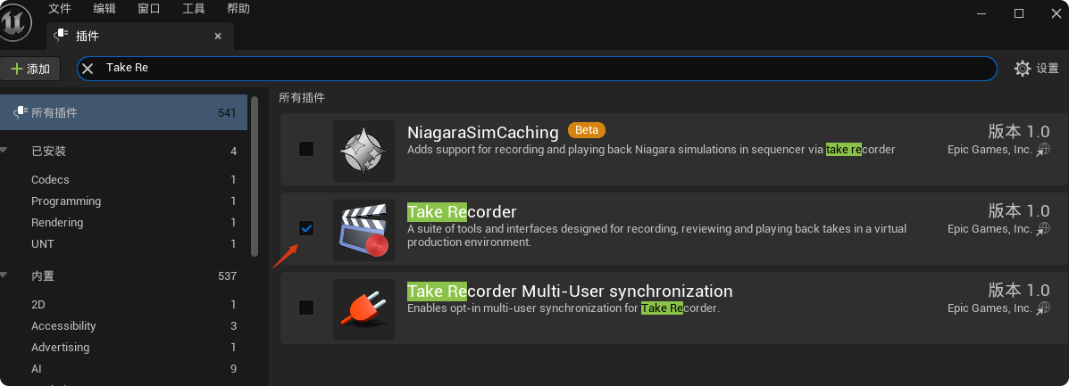Click 版本 1.0 on Take Recorder row

tap(1019, 211)
